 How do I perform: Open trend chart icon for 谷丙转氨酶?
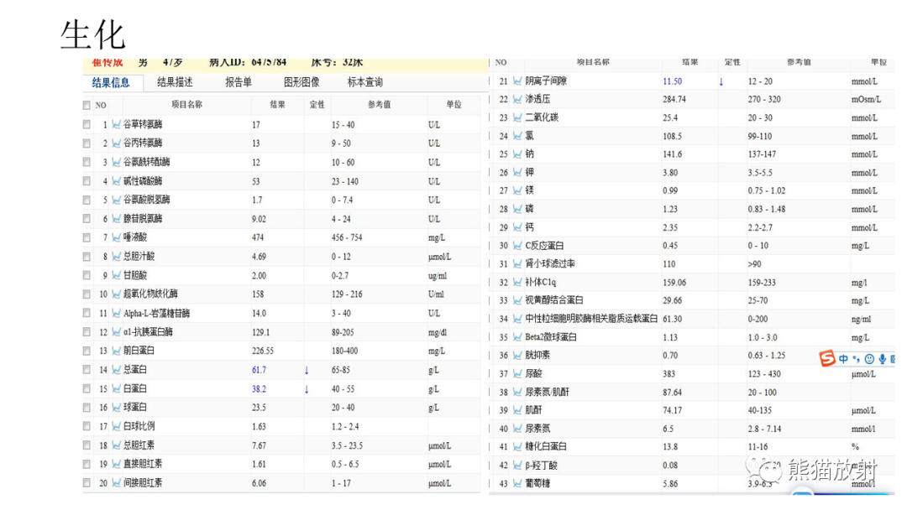(x=116, y=143)
